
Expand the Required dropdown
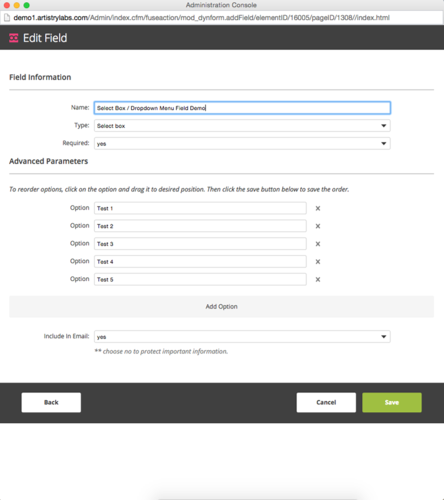point(242,143)
